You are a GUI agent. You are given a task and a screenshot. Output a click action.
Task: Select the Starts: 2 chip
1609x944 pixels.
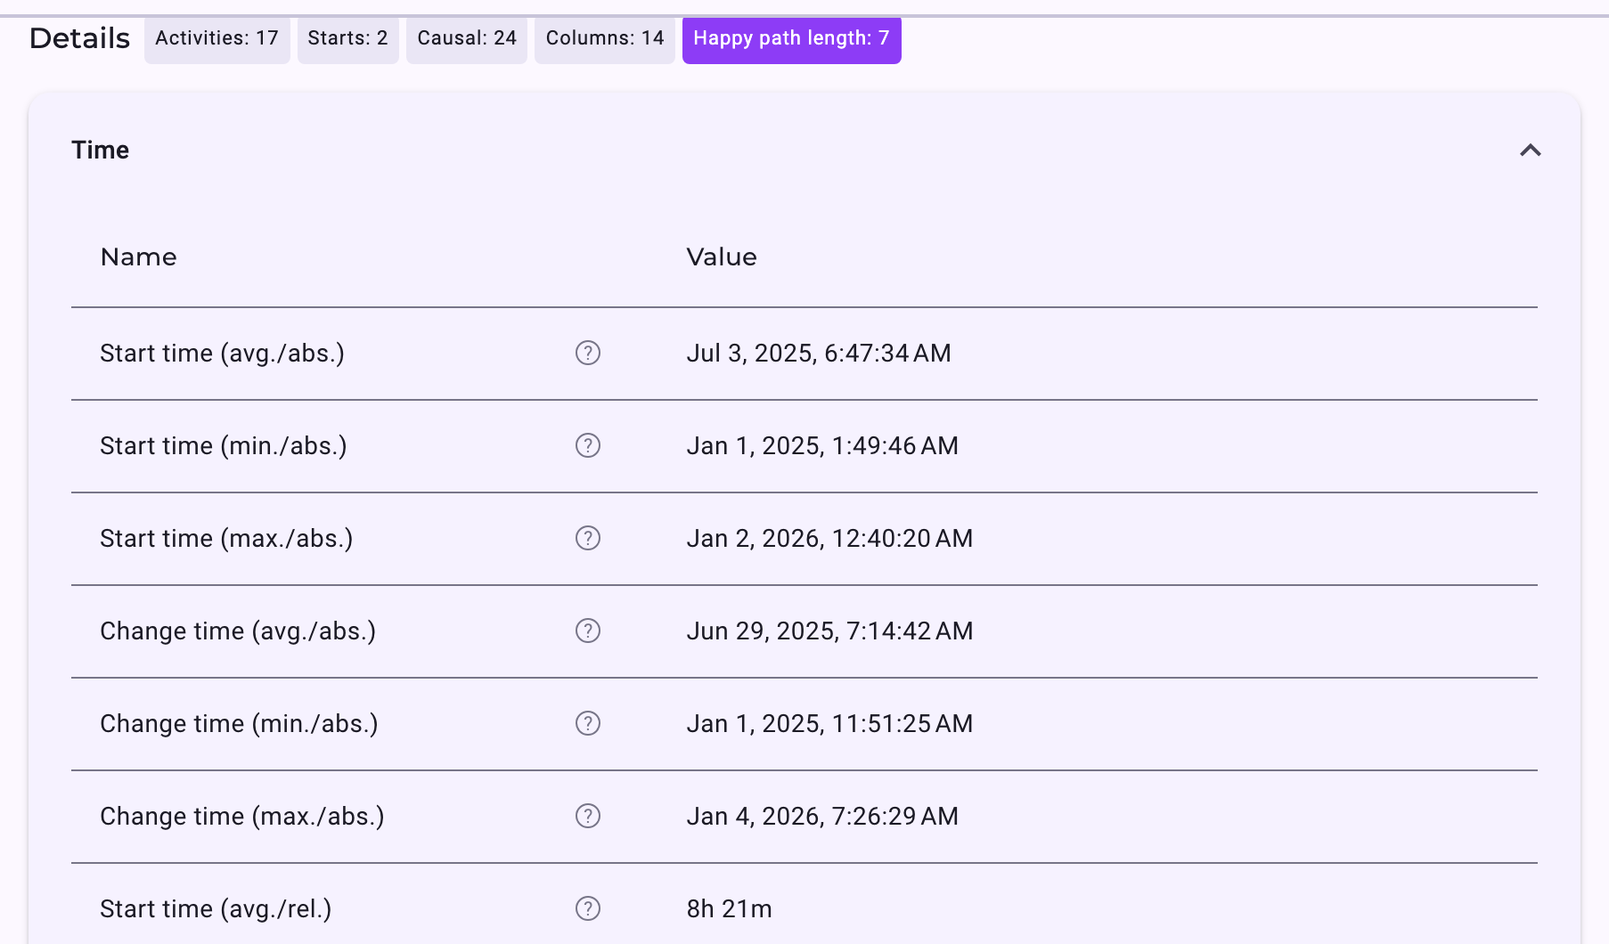pos(348,39)
